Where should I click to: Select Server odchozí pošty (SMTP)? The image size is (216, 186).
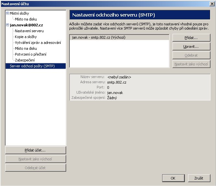pyautogui.click(x=30, y=66)
